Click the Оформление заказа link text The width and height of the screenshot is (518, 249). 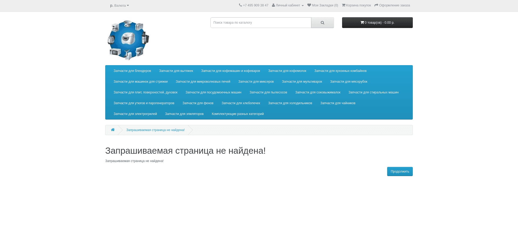(394, 5)
